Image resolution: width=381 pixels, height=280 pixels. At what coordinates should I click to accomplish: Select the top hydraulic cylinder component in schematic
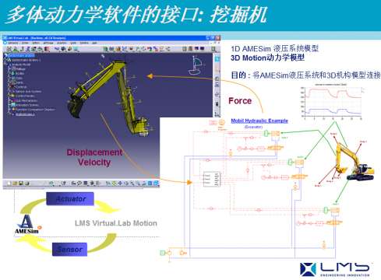pyautogui.click(x=275, y=134)
